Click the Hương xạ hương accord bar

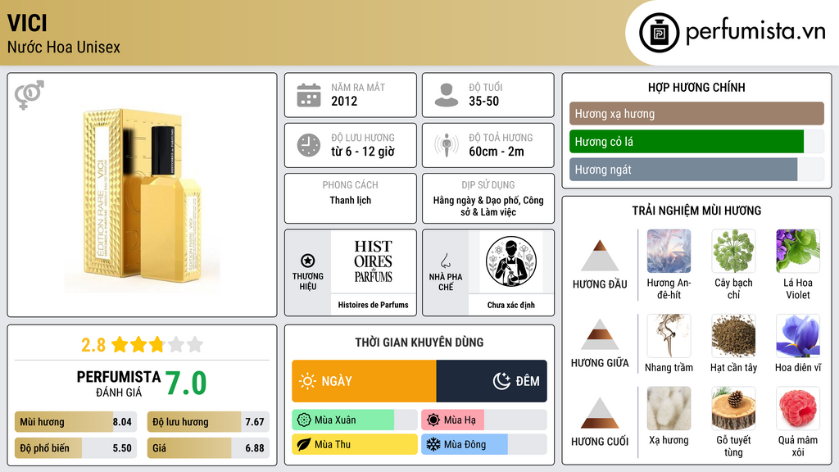click(696, 113)
